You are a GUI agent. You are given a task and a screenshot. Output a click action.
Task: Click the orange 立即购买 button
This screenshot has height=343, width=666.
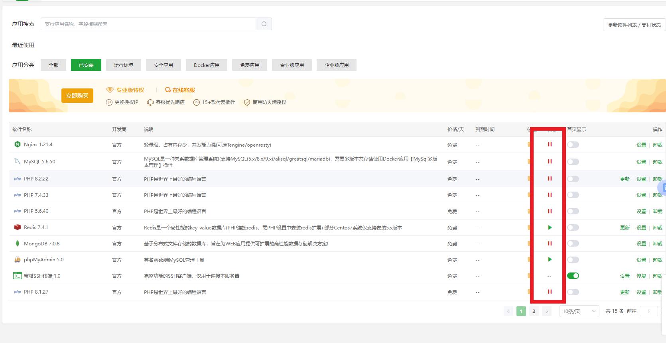[x=77, y=96]
